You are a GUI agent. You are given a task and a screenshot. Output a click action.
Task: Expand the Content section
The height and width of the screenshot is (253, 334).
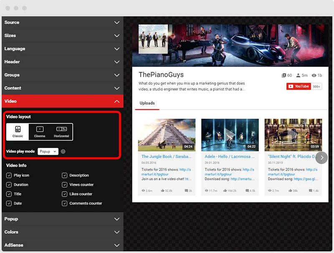[62, 88]
